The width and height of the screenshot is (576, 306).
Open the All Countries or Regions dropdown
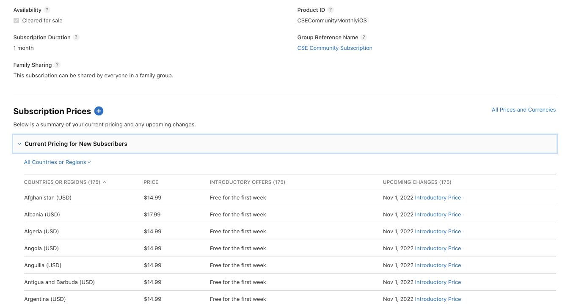coord(58,162)
